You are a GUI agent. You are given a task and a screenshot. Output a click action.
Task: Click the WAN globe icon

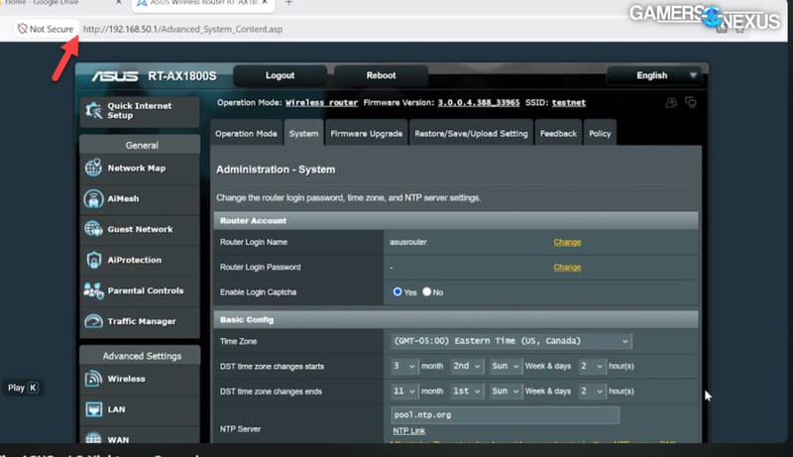(93, 438)
